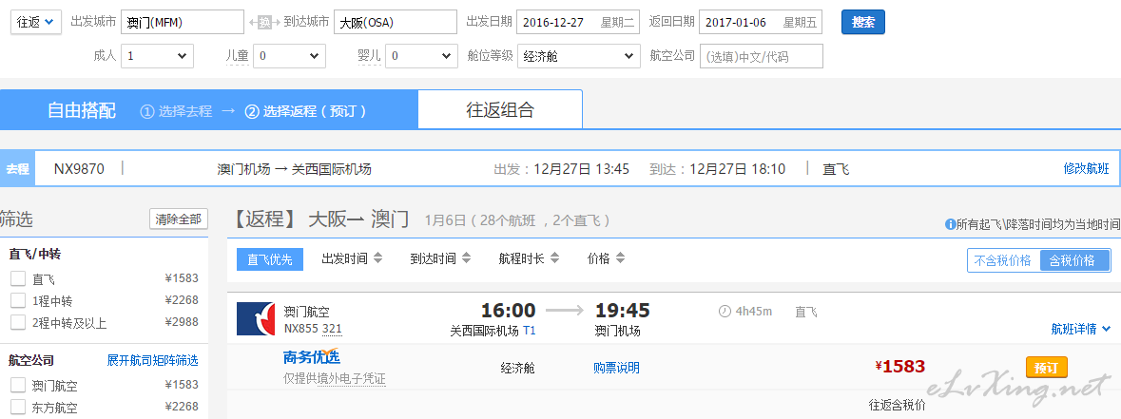Click the 搜索 search button
Screen dimensions: 1121x419
pos(863,22)
